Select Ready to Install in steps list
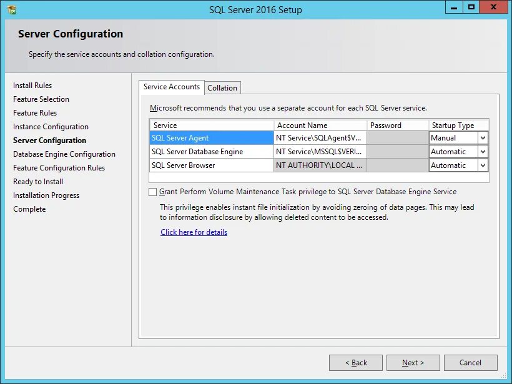The image size is (512, 384). click(x=38, y=182)
